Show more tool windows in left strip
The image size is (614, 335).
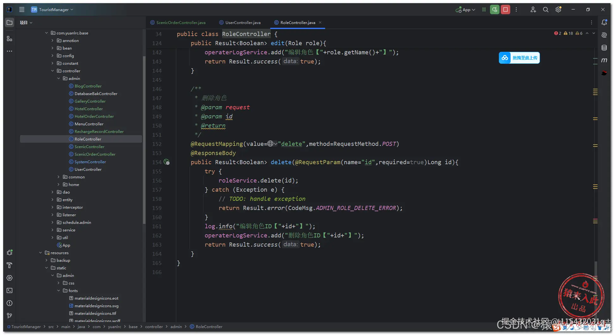pyautogui.click(x=9, y=51)
